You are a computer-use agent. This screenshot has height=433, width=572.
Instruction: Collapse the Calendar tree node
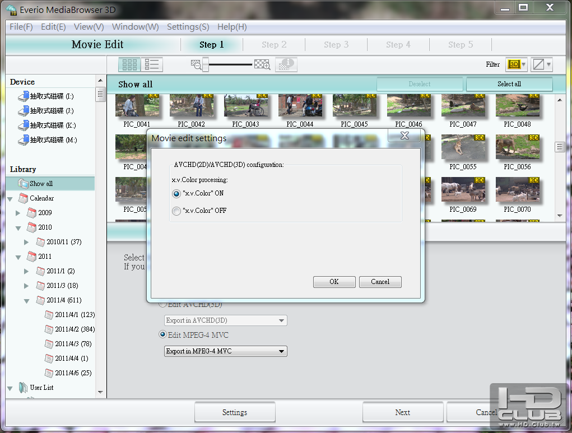click(x=10, y=199)
